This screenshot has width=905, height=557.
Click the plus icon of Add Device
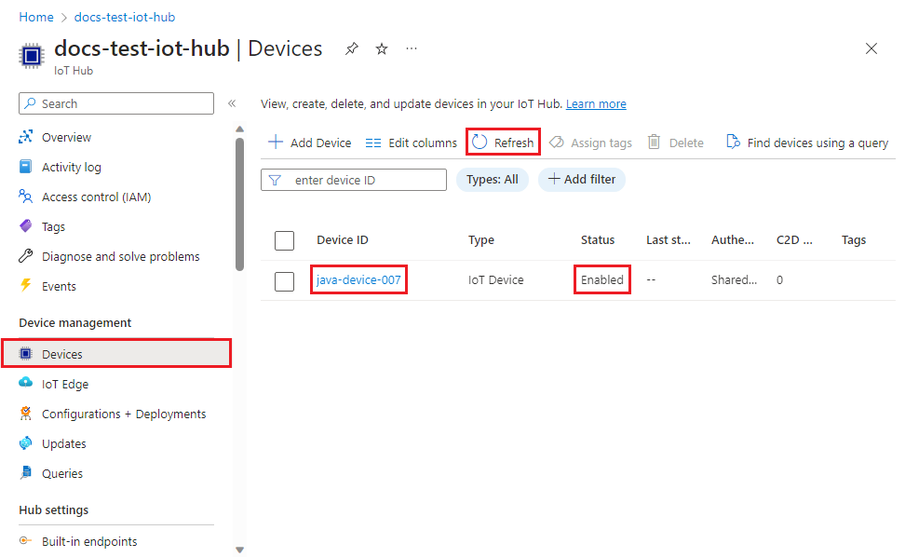click(276, 142)
